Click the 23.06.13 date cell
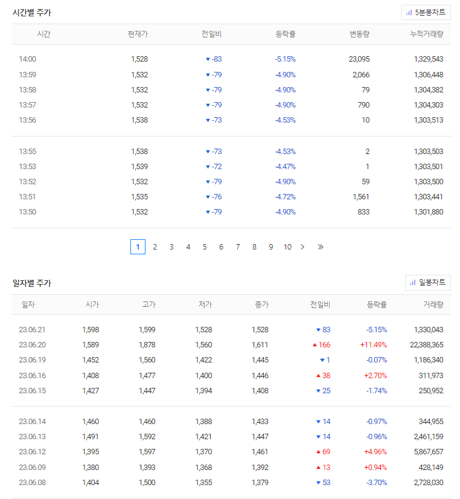 [x=32, y=437]
